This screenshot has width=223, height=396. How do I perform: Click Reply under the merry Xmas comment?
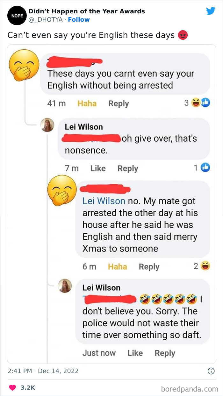149,266
